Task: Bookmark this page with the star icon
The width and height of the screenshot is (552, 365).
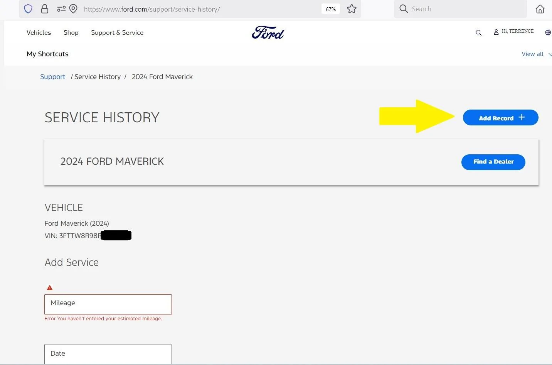Action: (x=352, y=9)
